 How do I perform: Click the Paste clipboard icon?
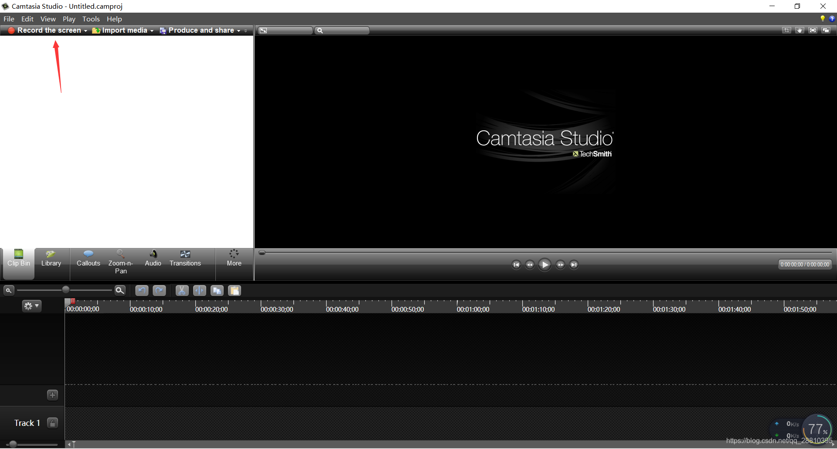235,291
